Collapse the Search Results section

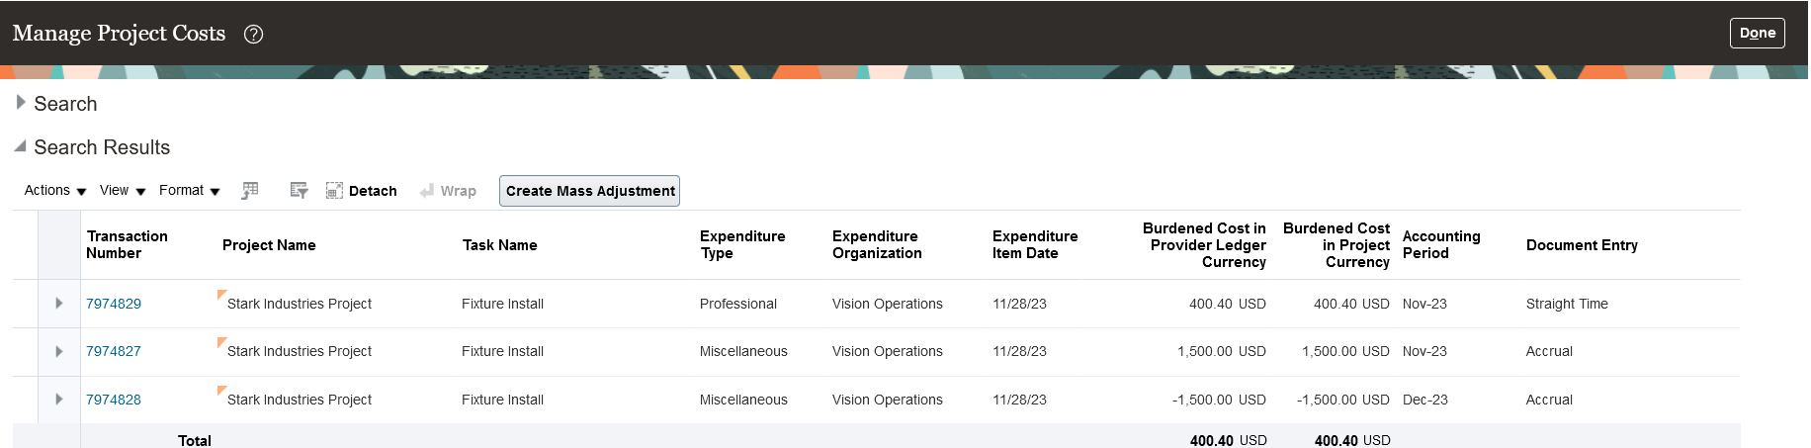click(21, 146)
